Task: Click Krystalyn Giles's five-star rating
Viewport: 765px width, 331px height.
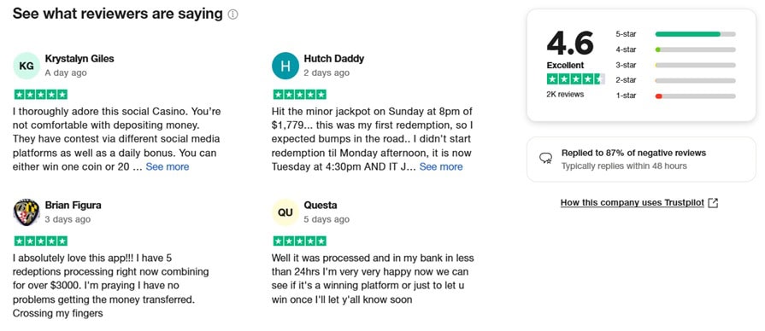Action: pos(41,95)
